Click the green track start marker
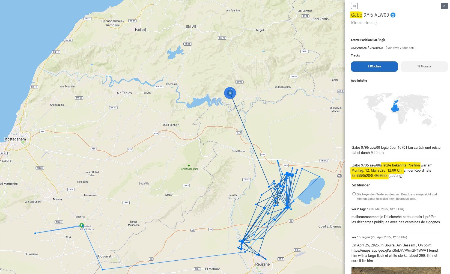Viewport: 450px width, 274px height. 82,225
